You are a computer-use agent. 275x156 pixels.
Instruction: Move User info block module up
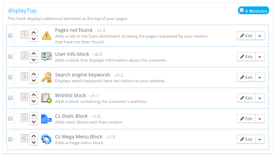[x=33, y=53]
